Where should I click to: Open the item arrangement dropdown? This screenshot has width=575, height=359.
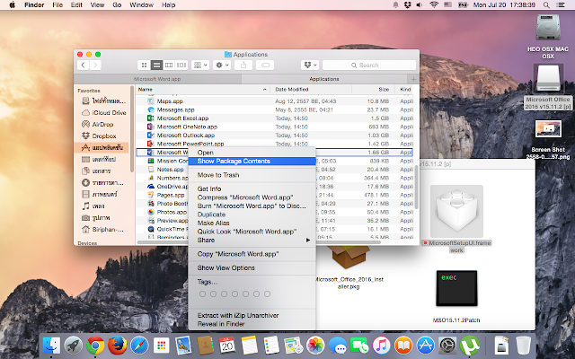click(x=200, y=66)
